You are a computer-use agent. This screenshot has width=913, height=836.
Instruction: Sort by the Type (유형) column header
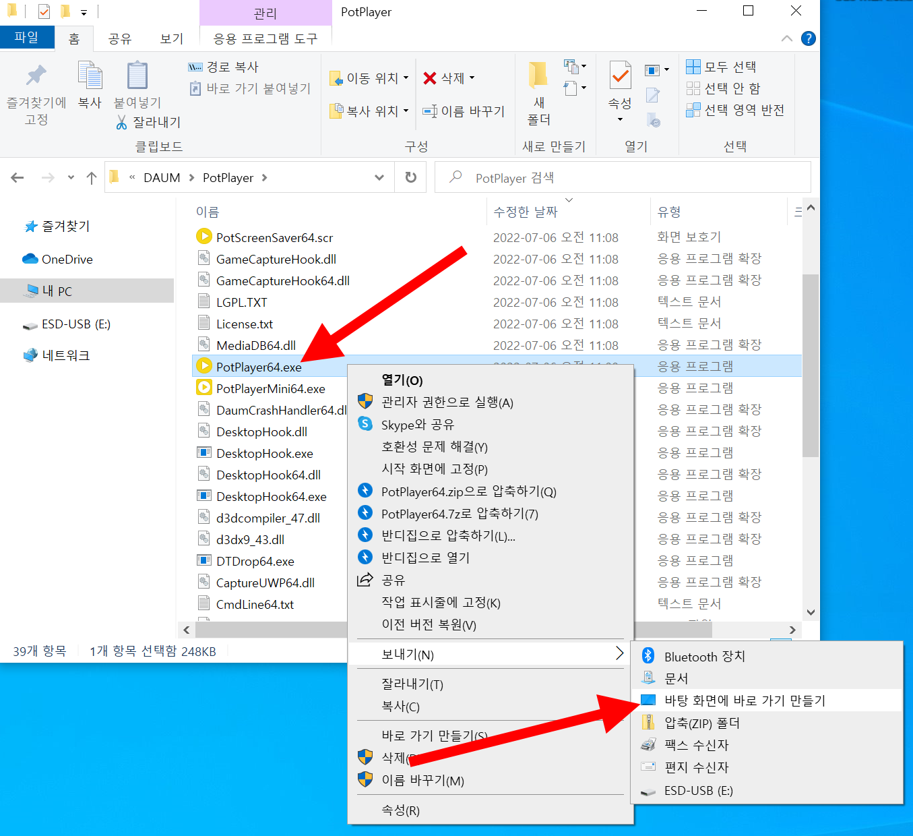[669, 212]
